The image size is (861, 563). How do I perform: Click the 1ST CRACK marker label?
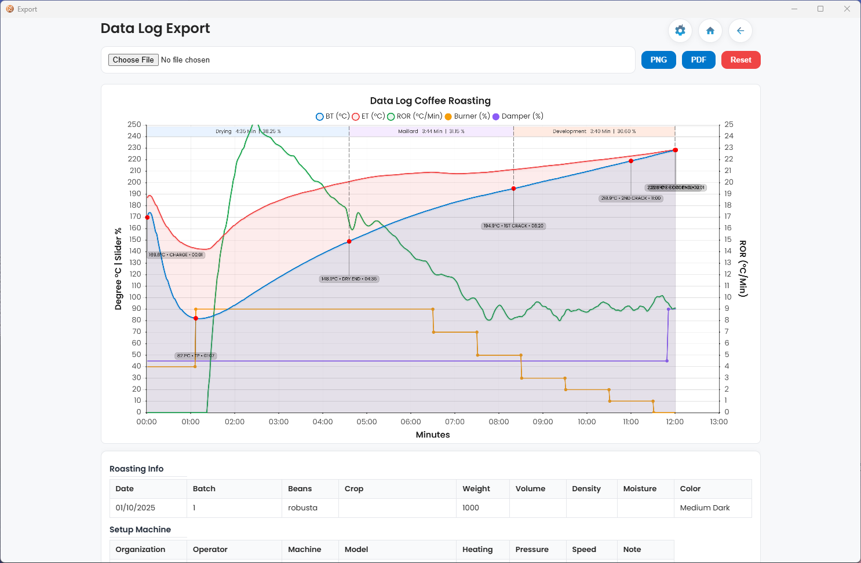(513, 226)
